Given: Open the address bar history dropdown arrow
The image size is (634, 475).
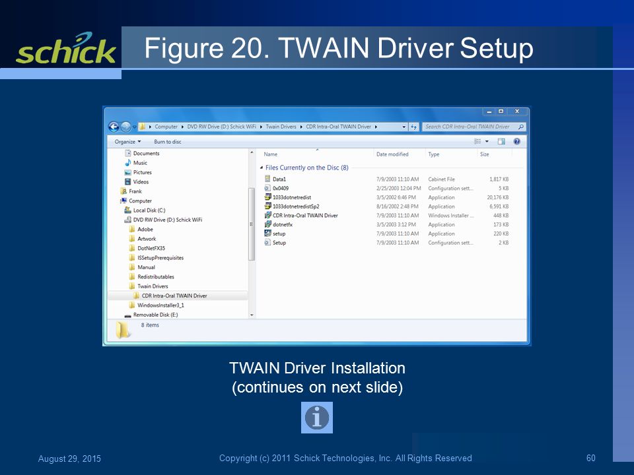Looking at the screenshot, I should click(404, 127).
